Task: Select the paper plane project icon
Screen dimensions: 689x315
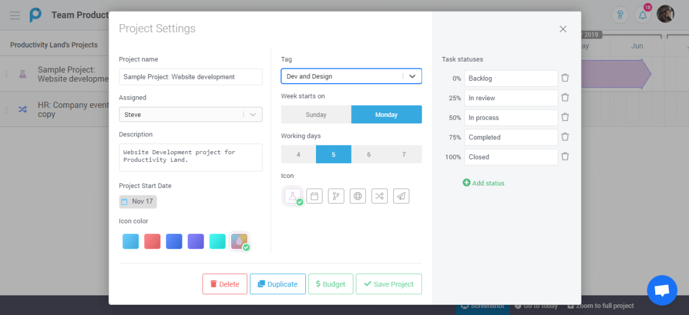Action: [401, 196]
